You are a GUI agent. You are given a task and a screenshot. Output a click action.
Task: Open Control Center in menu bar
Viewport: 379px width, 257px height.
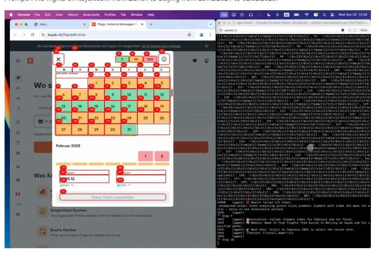point(332,15)
